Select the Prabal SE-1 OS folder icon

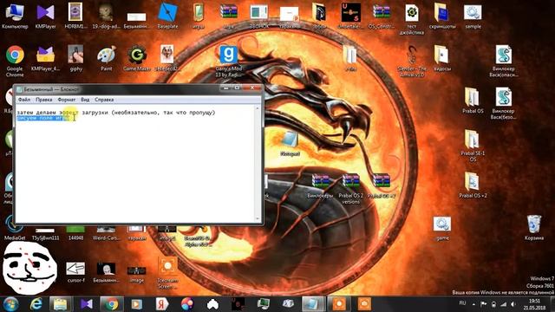(x=473, y=146)
